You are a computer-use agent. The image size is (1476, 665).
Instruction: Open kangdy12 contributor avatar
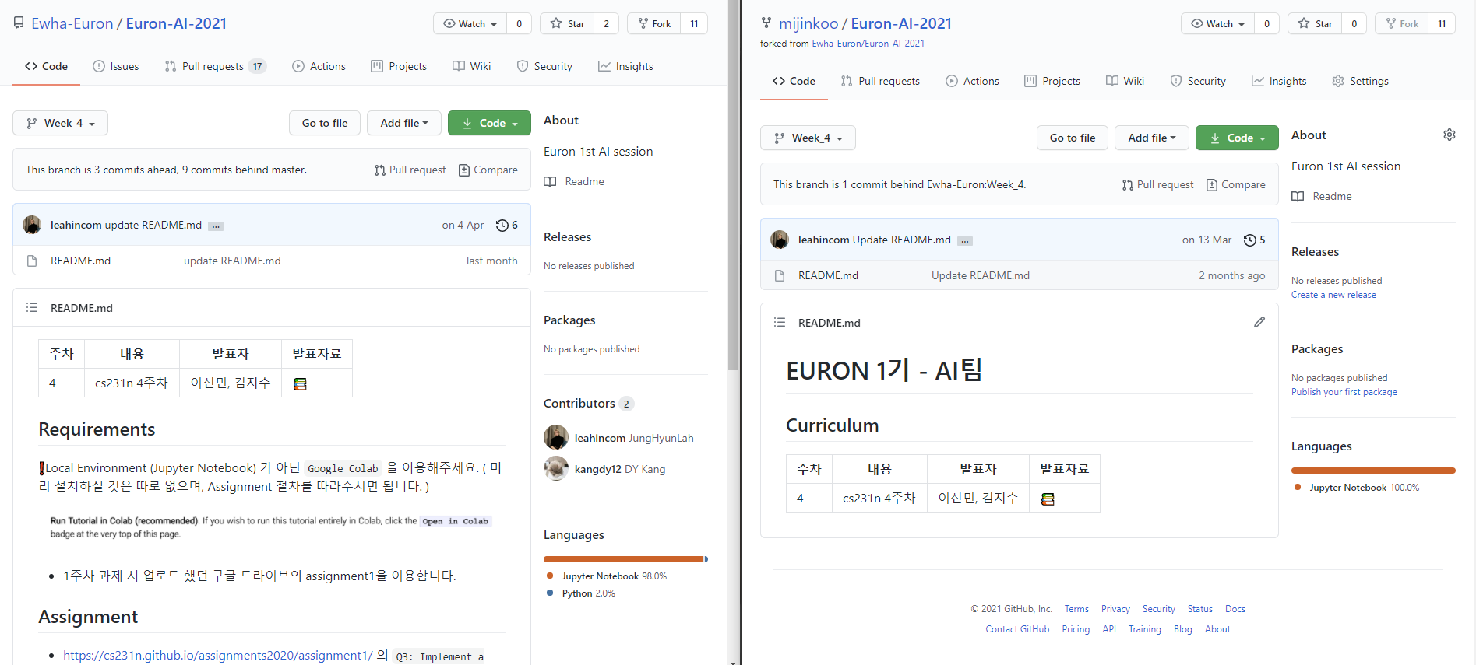556,468
